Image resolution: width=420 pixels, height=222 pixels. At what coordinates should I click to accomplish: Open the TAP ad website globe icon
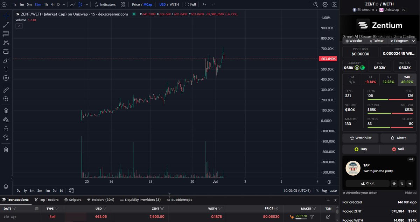[394, 183]
